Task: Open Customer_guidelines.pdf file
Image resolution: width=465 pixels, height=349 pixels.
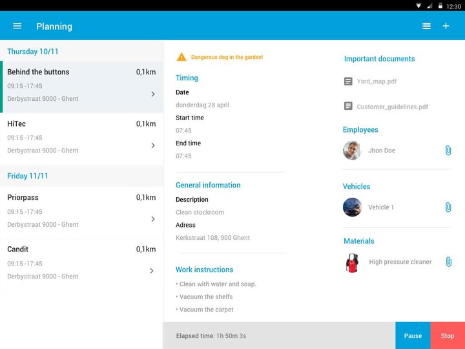Action: click(392, 107)
